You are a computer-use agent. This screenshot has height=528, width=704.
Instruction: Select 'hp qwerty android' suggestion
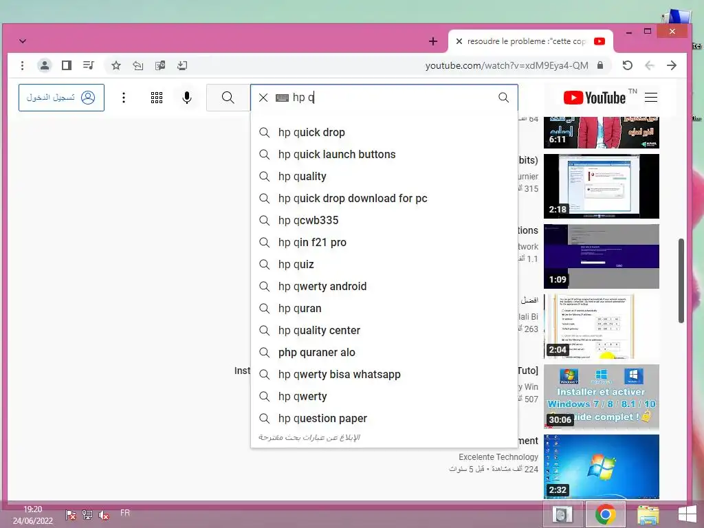(x=384, y=287)
